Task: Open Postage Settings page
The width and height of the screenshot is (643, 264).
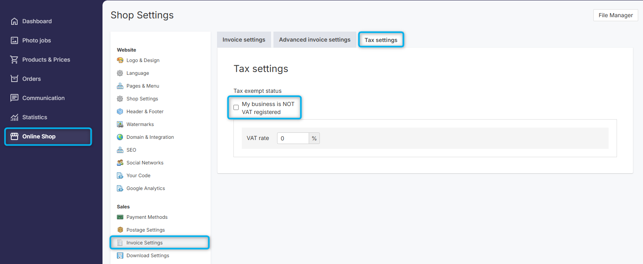Action: [146, 230]
